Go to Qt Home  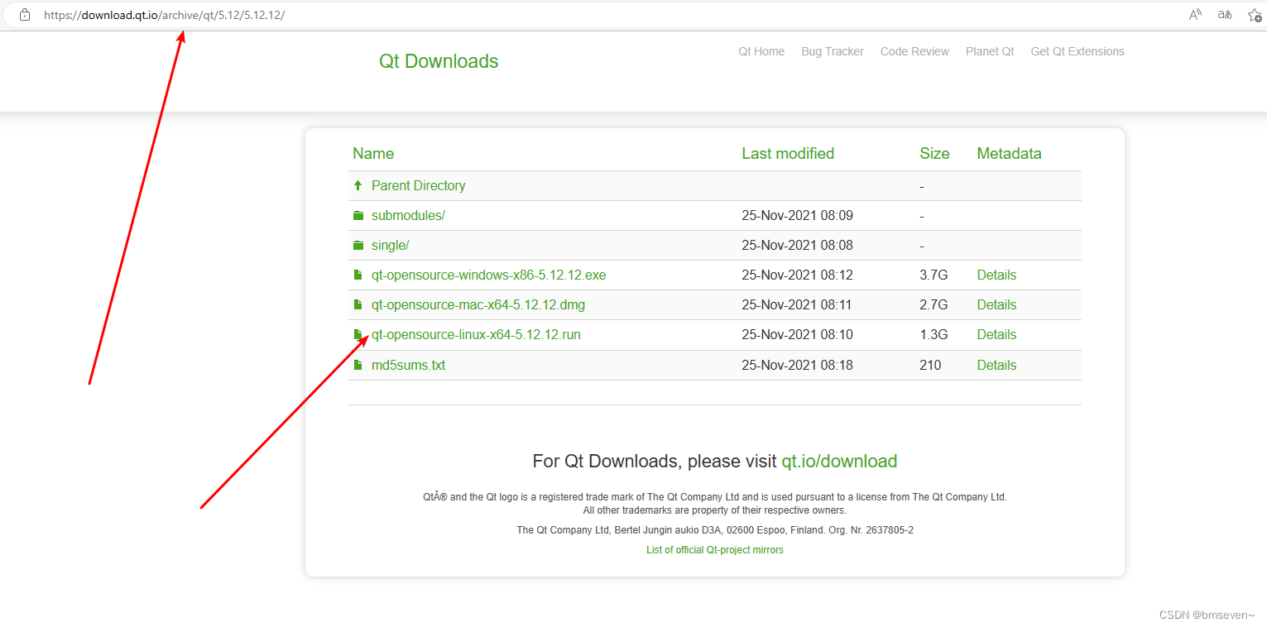761,51
